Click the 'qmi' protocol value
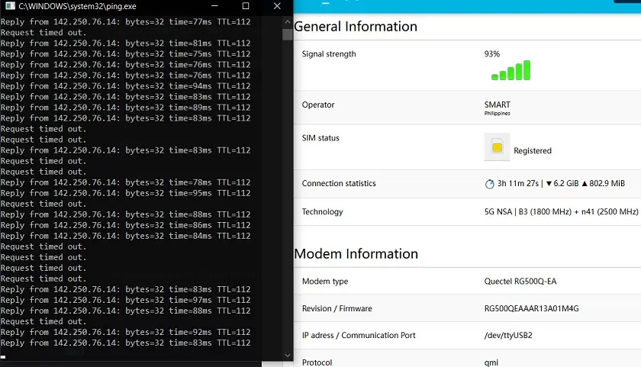 click(491, 362)
